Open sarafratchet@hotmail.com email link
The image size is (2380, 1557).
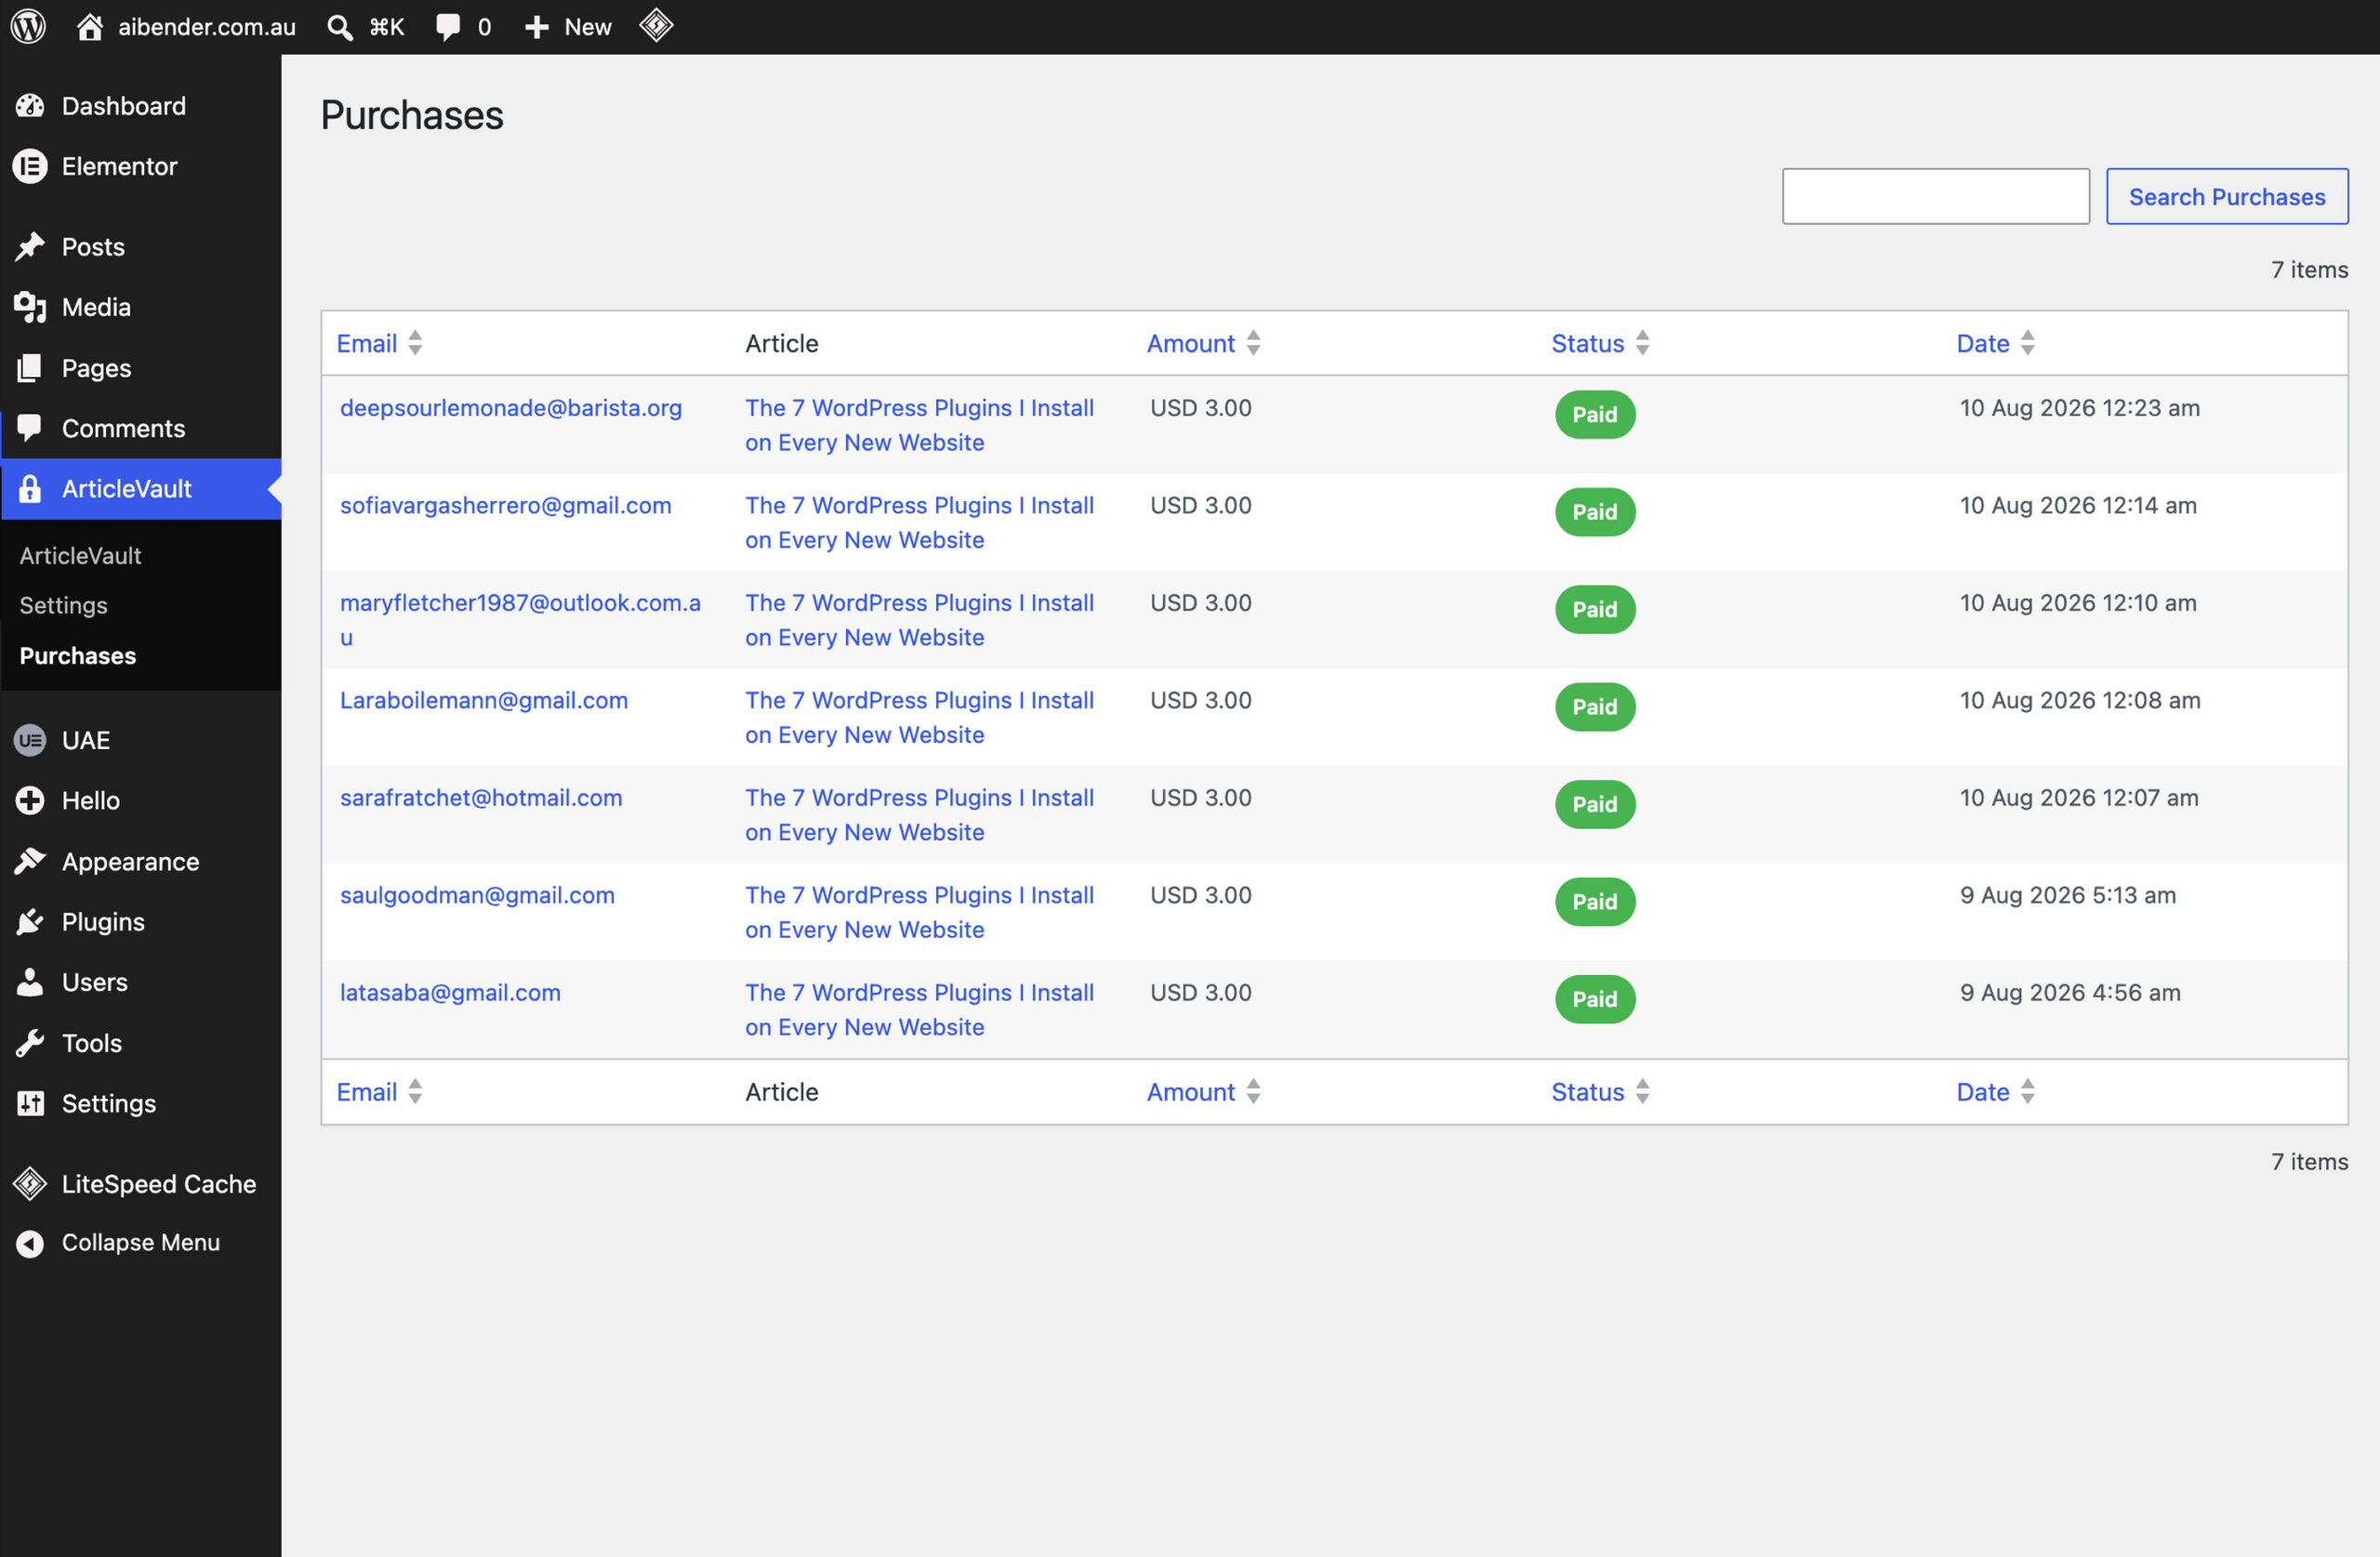481,798
